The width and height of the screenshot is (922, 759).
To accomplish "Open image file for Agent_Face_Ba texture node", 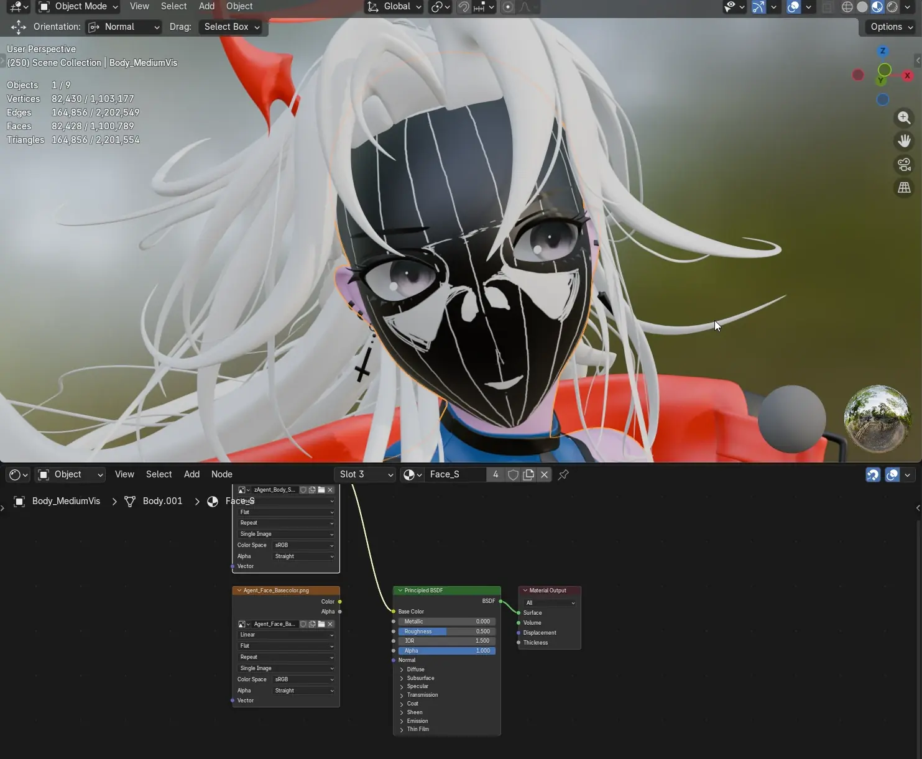I will (321, 624).
